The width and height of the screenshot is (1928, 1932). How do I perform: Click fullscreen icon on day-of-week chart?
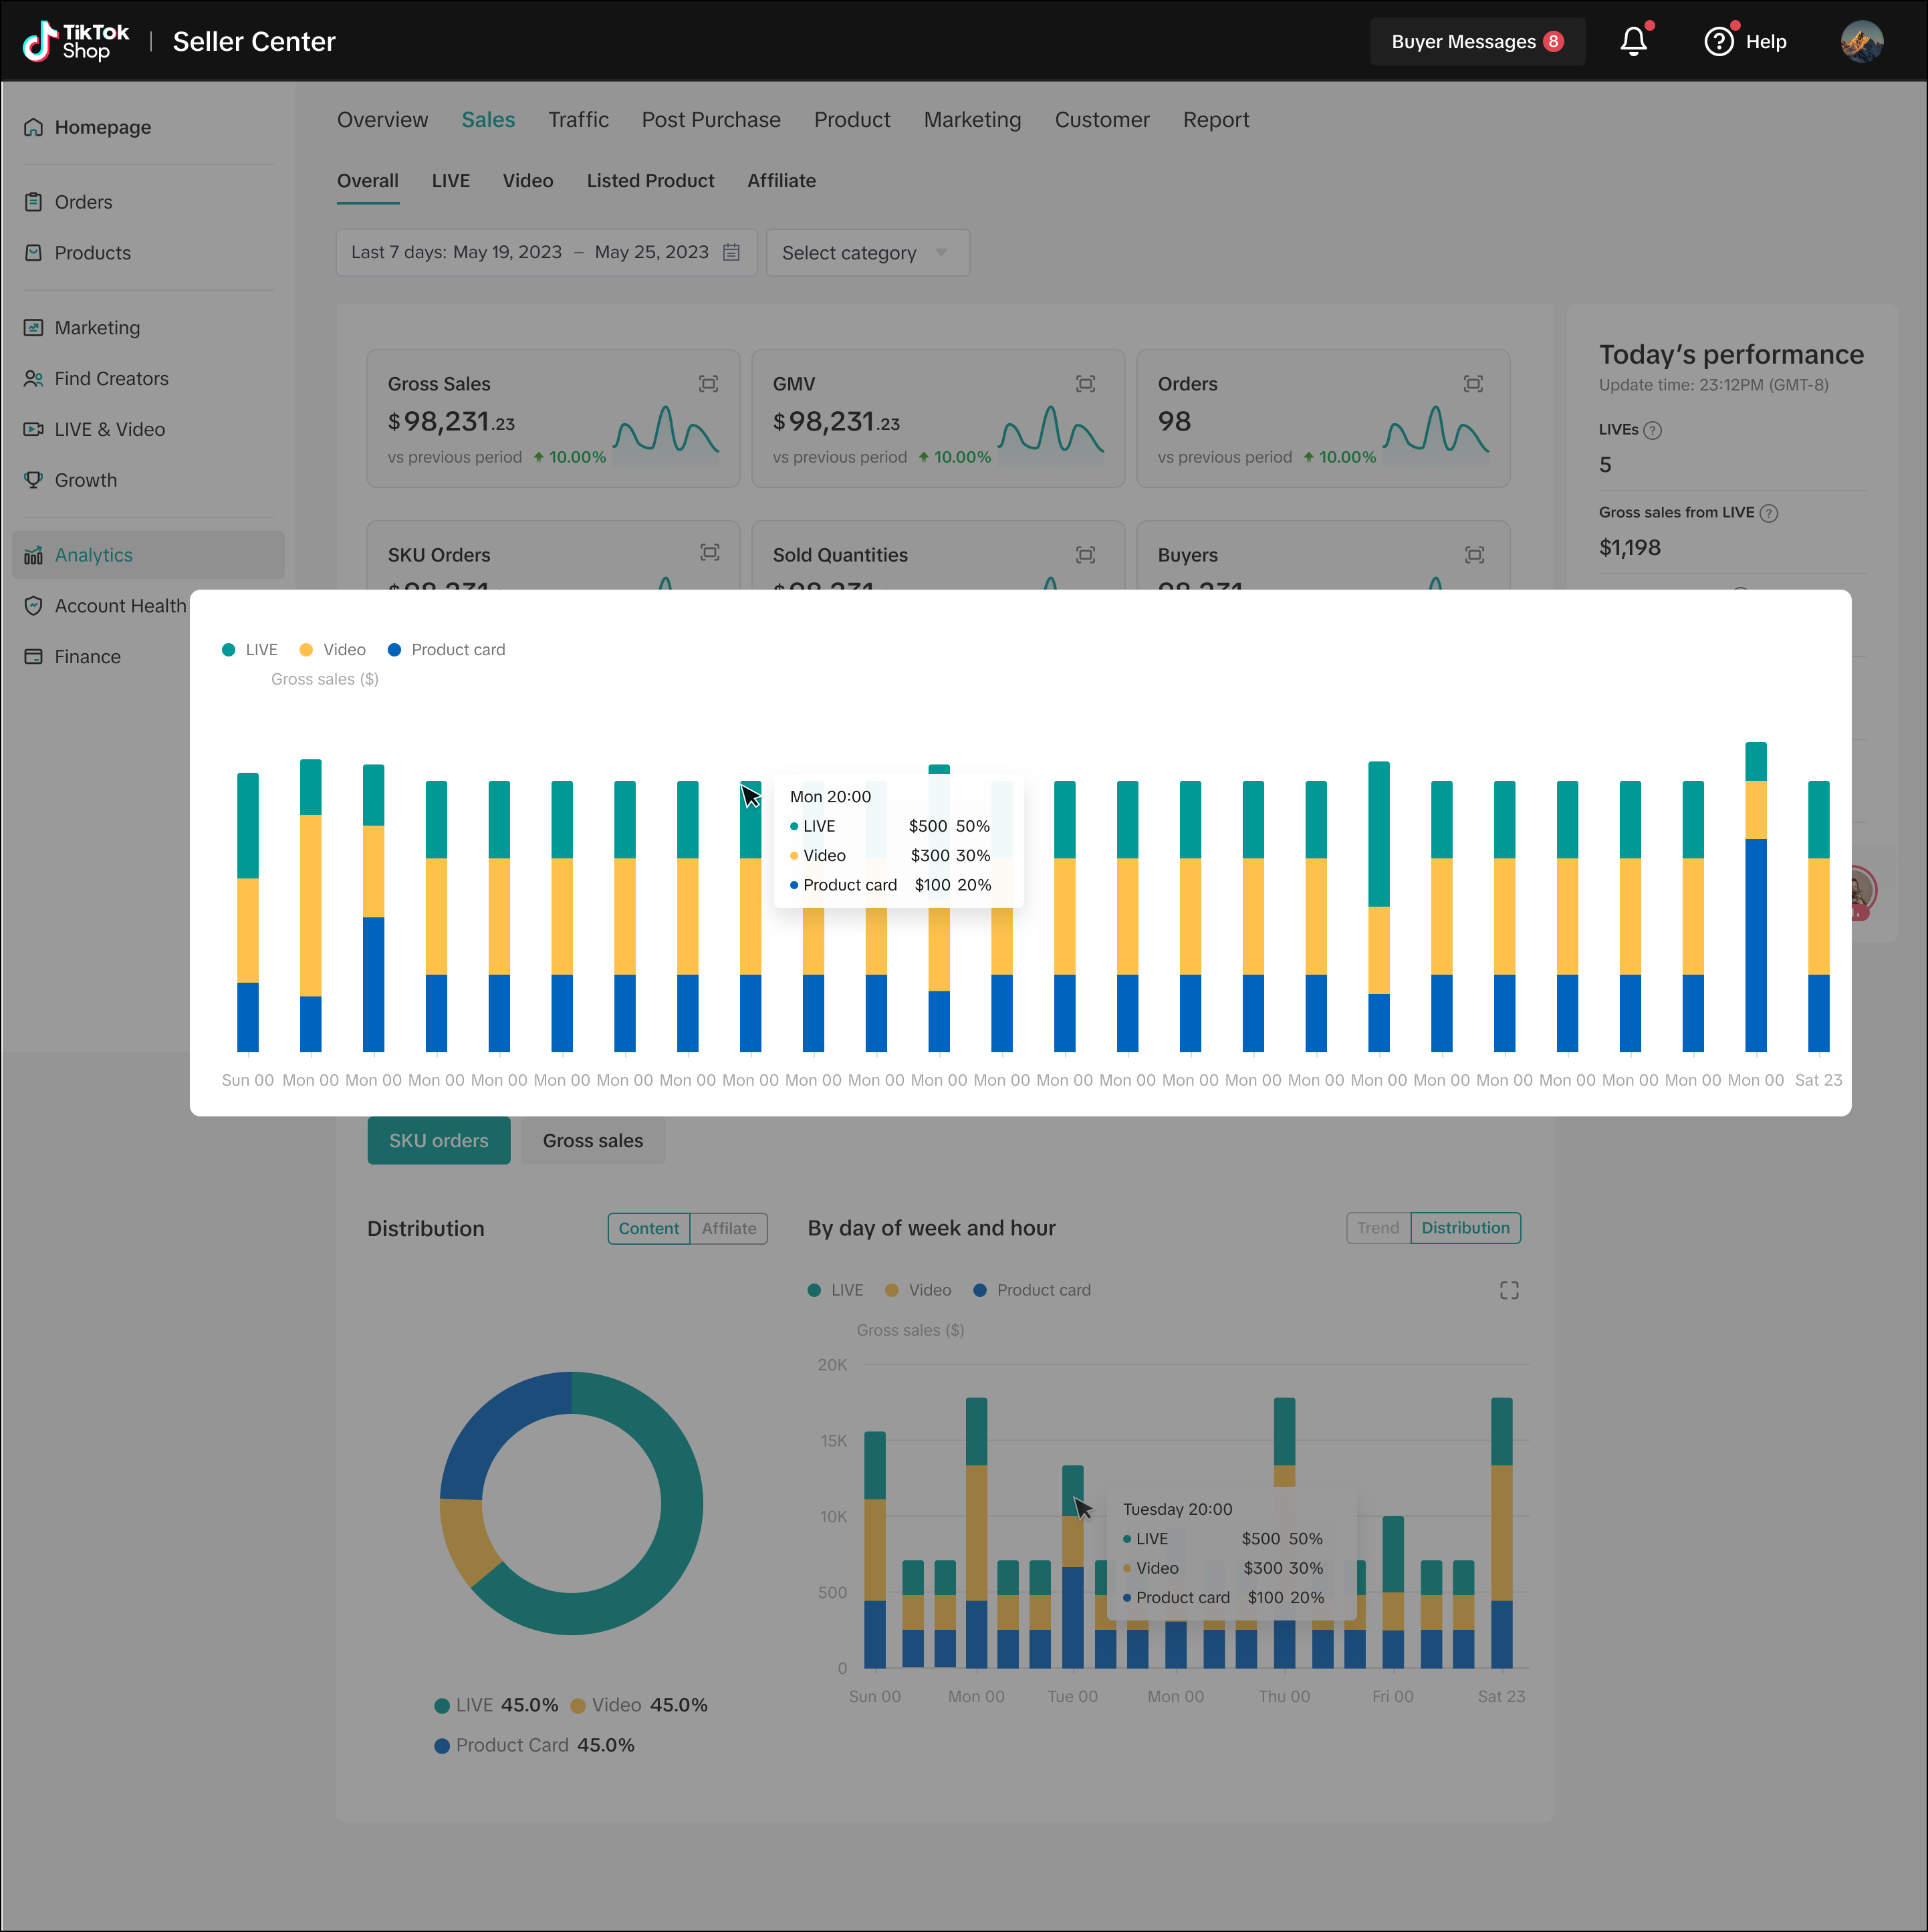tap(1508, 1290)
